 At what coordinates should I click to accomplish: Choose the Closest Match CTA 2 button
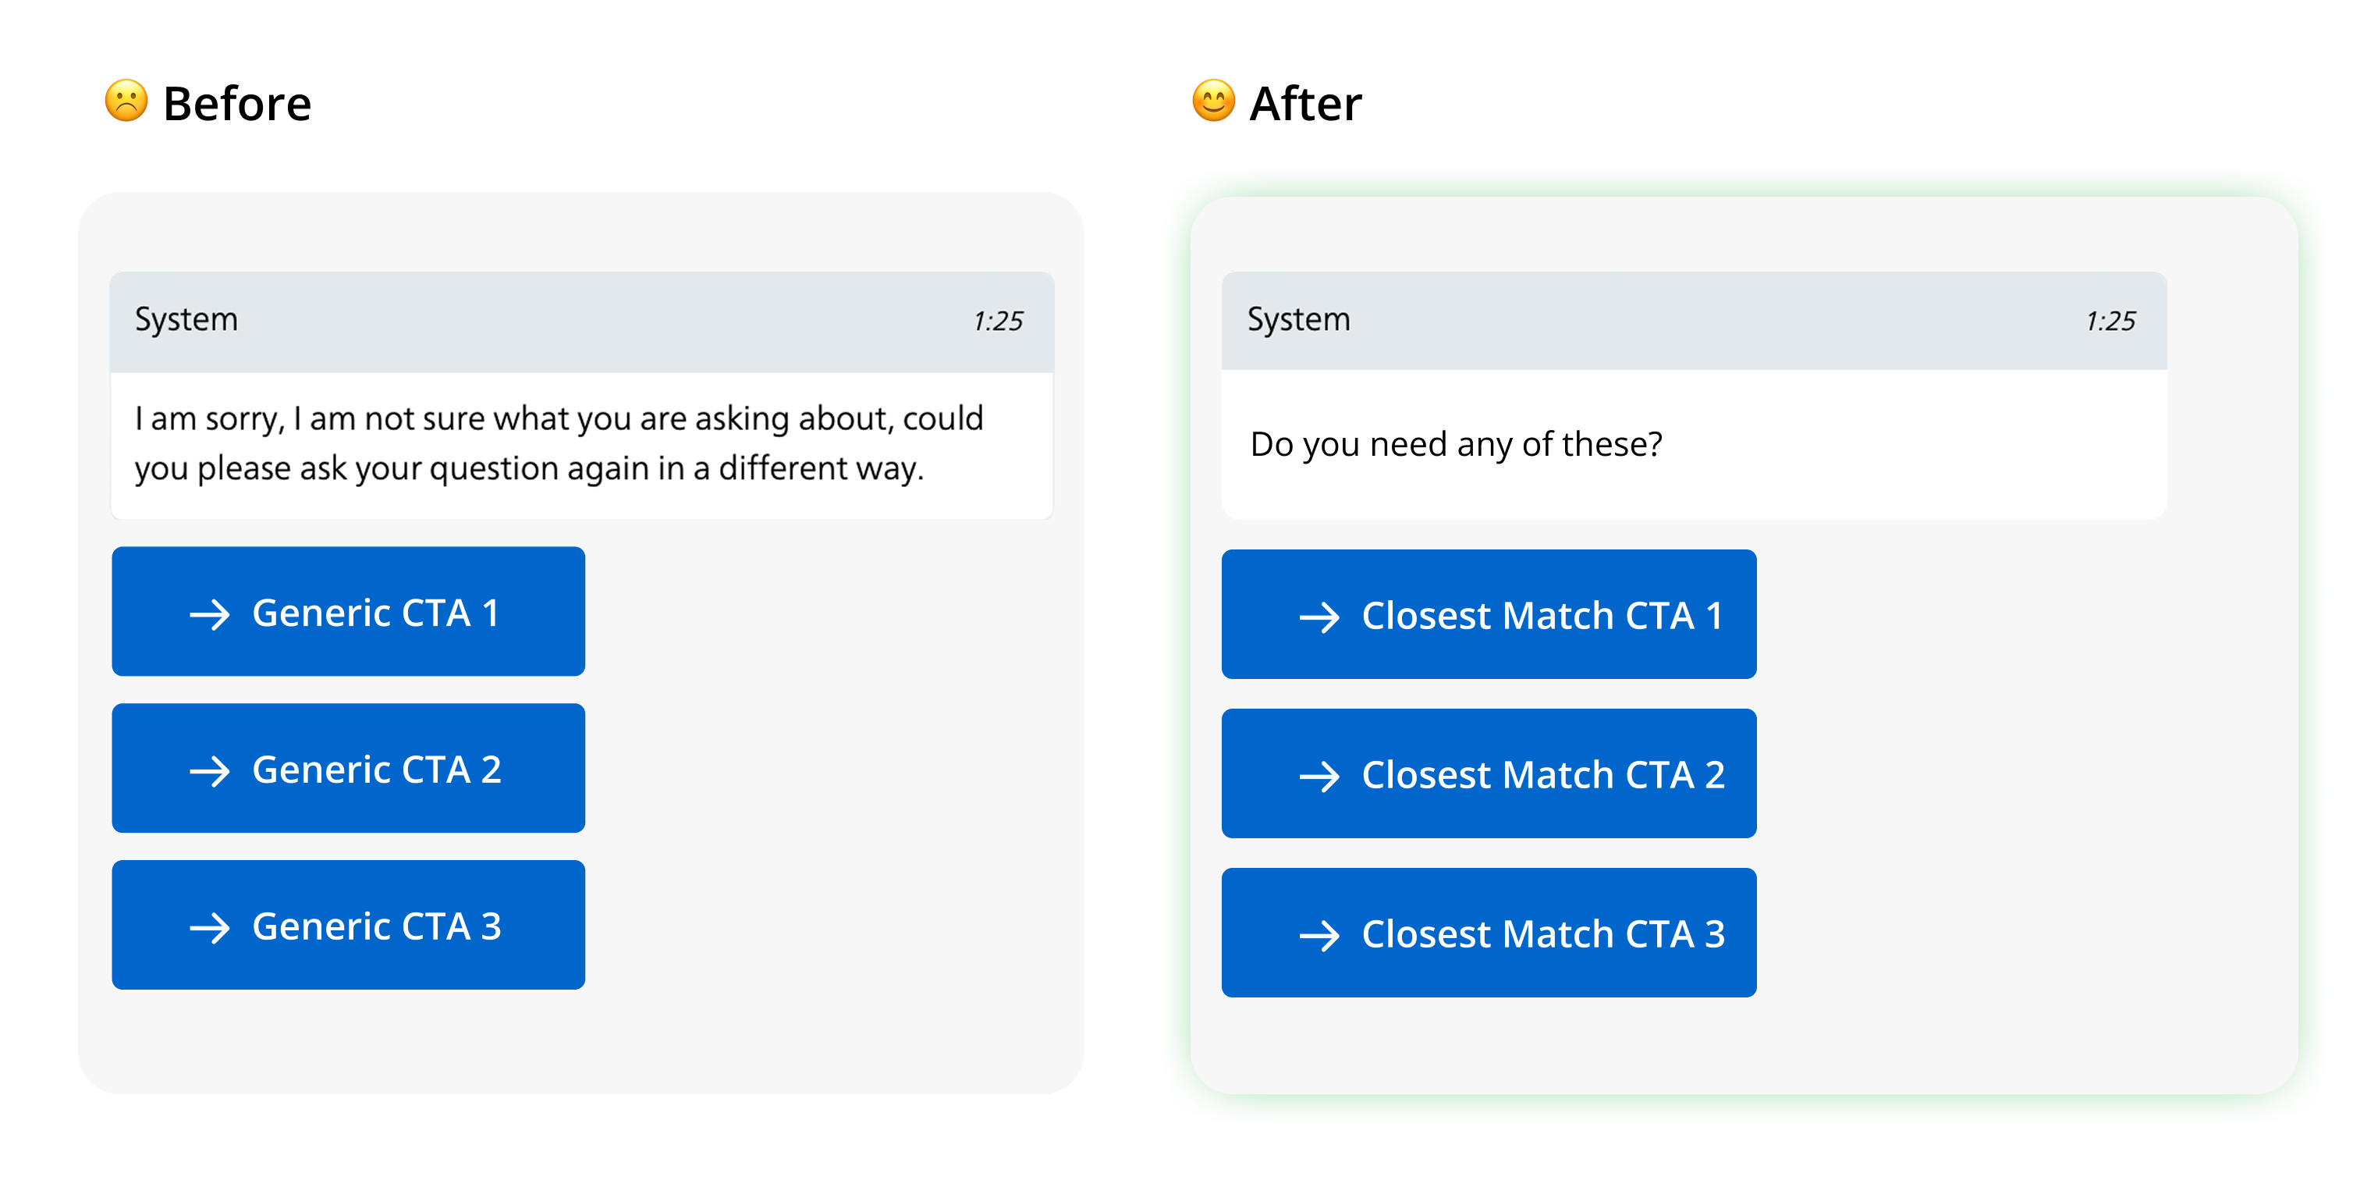pos(1488,773)
